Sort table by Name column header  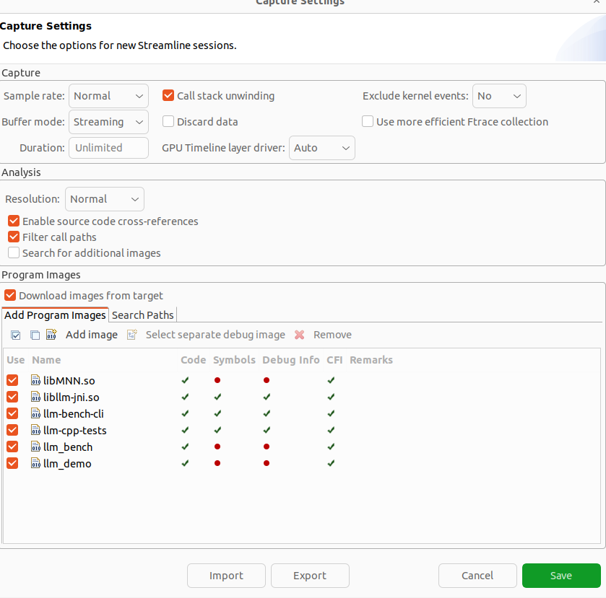click(46, 360)
